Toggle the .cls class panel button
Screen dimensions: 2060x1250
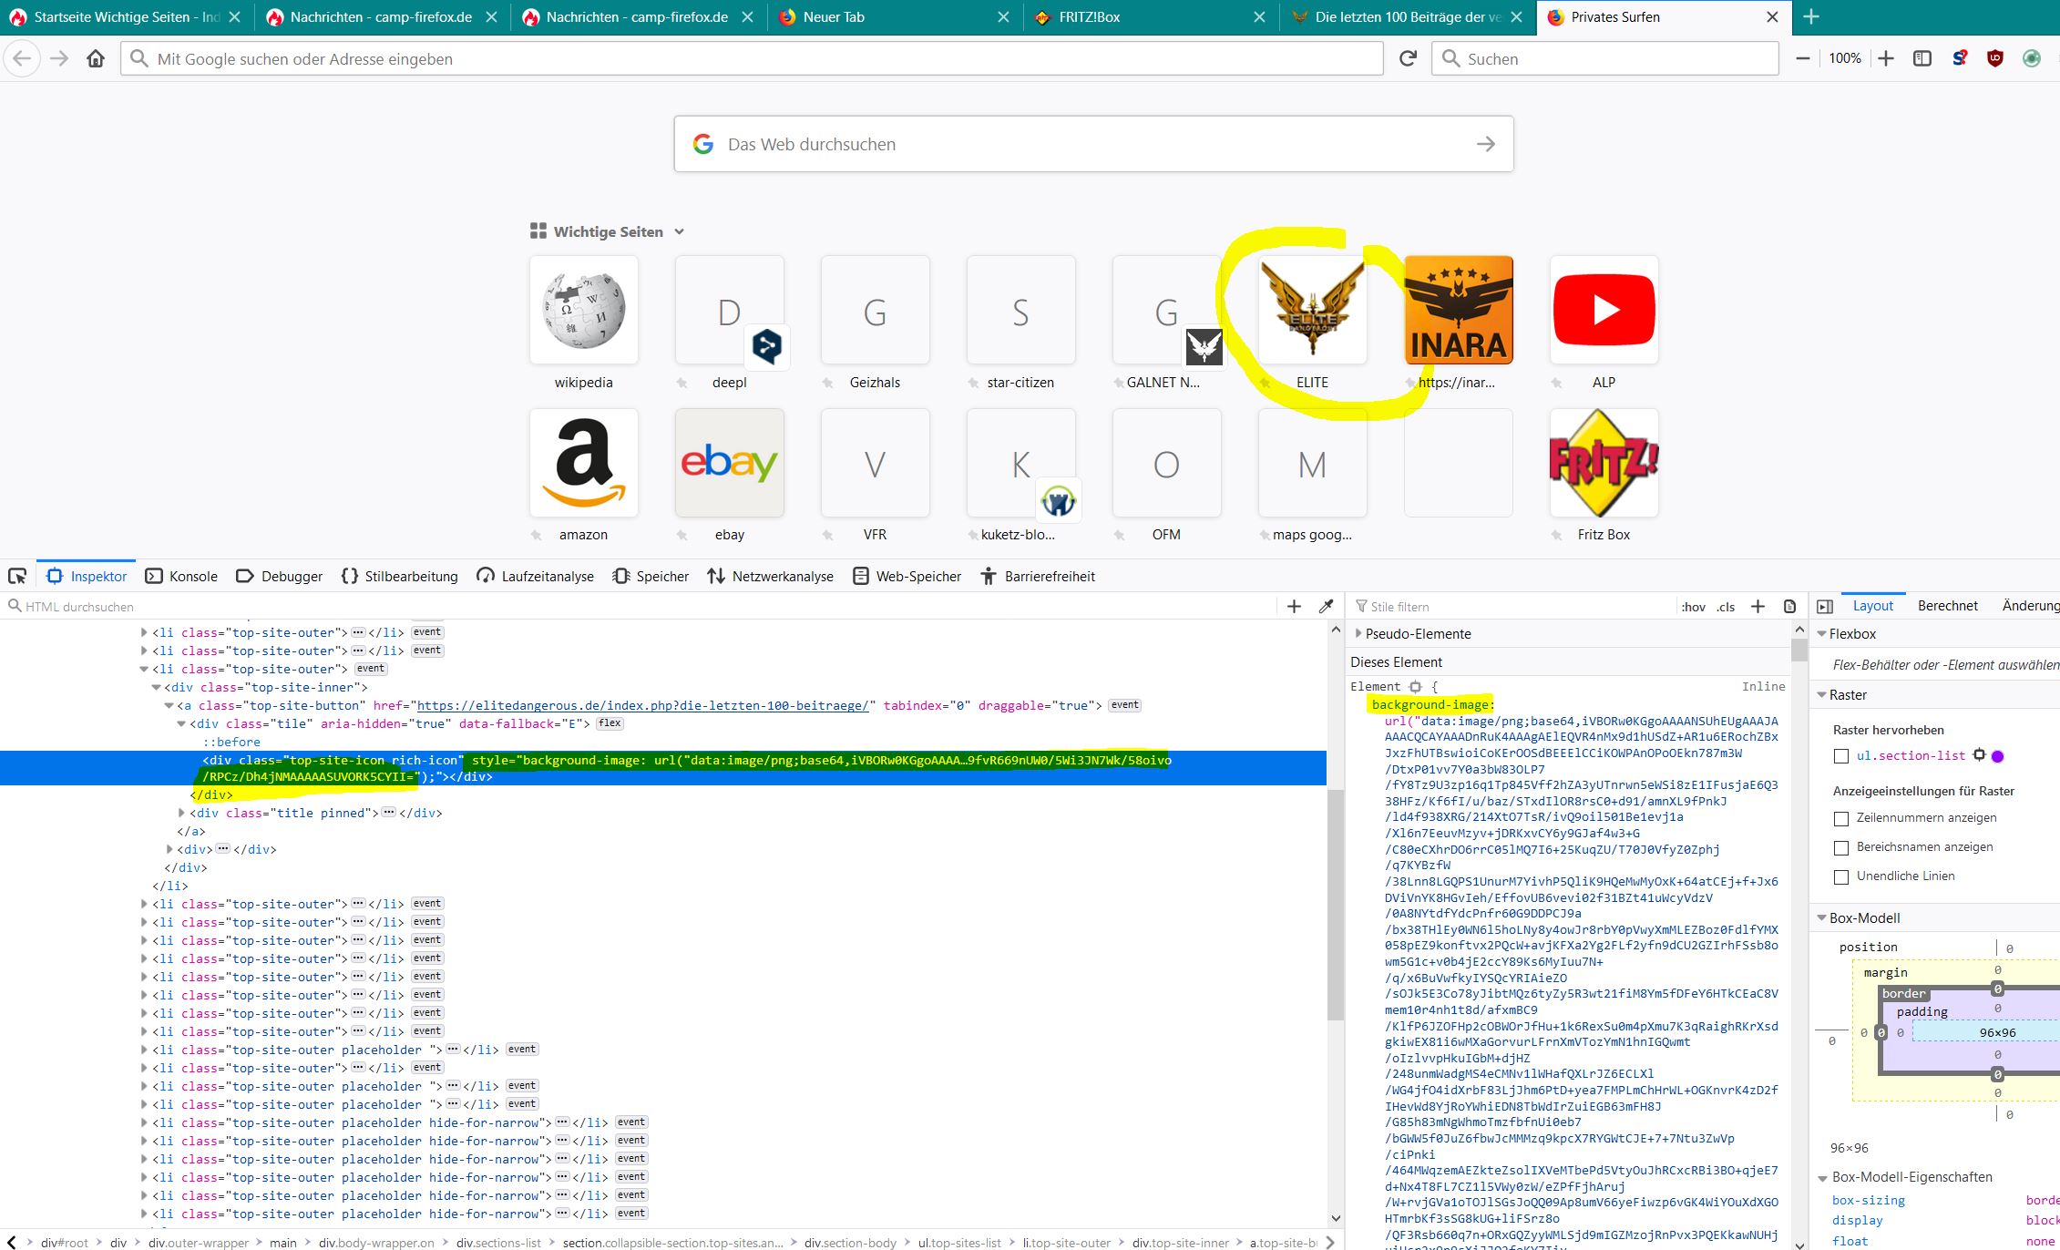[1726, 607]
